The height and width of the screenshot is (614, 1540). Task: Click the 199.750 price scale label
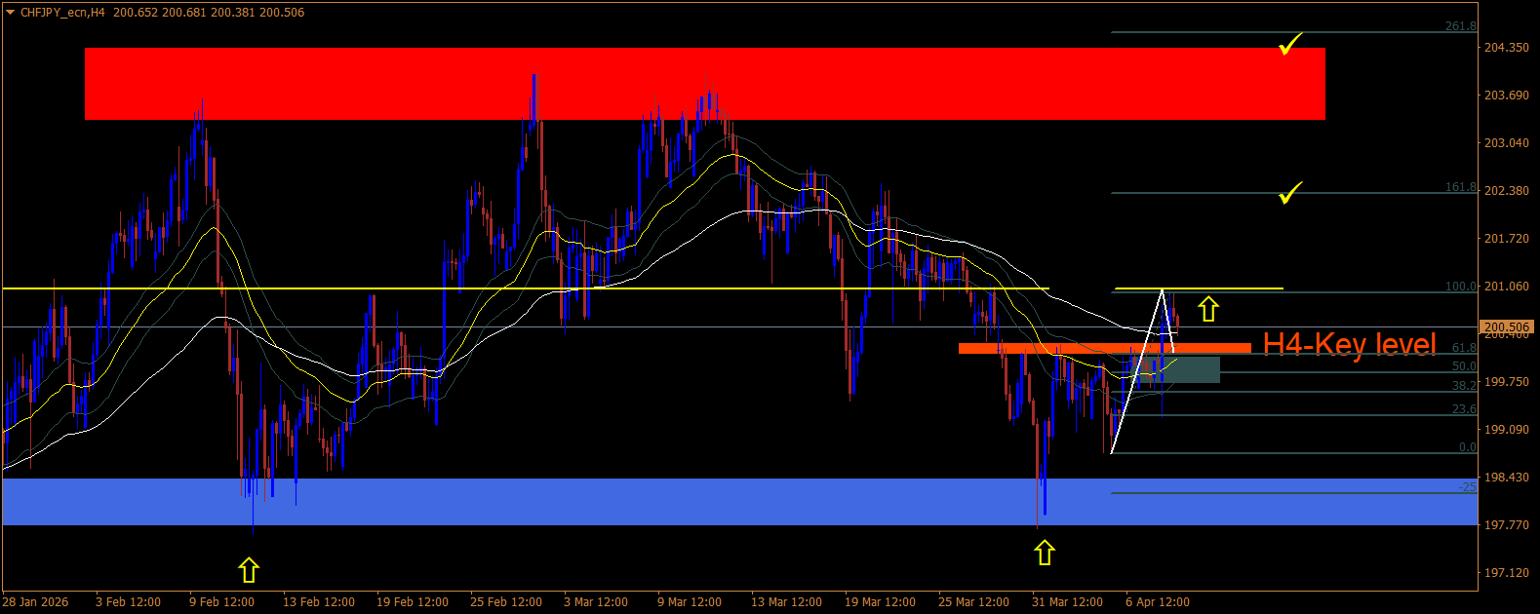coord(1507,381)
